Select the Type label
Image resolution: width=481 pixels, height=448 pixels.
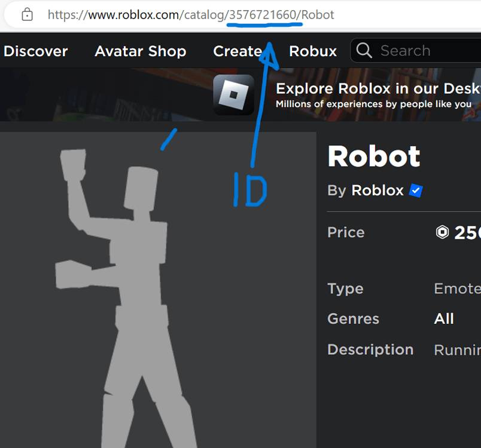[345, 289]
